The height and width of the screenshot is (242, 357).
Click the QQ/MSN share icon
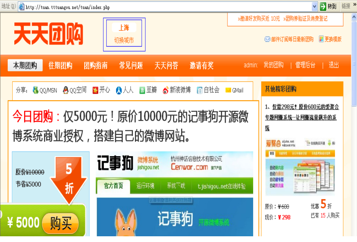[36, 90]
